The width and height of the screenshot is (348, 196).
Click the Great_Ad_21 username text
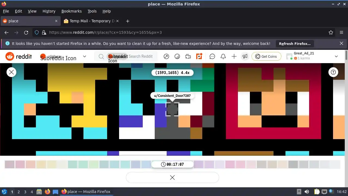[x=304, y=53]
